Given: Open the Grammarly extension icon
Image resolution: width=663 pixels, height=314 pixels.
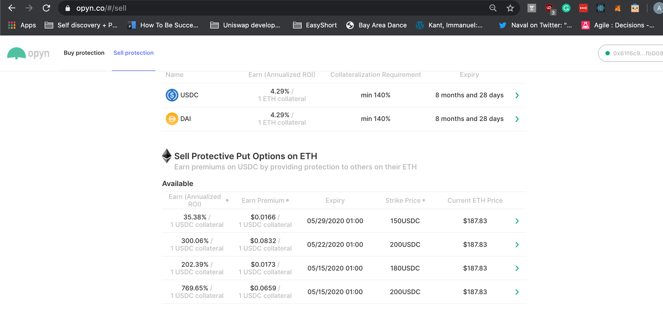Looking at the screenshot, I should coord(566,8).
